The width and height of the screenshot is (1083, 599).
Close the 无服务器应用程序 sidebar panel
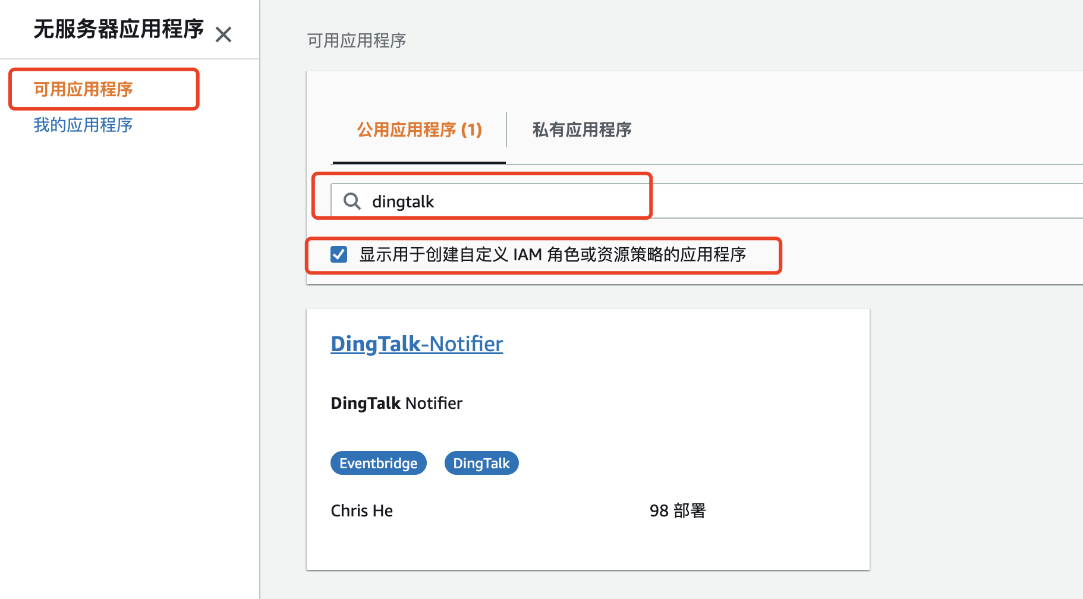point(223,34)
